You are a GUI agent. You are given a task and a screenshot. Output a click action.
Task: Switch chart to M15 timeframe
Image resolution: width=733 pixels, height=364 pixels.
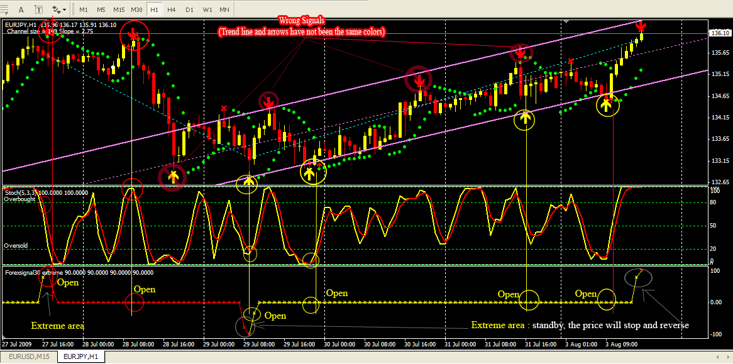pyautogui.click(x=119, y=9)
